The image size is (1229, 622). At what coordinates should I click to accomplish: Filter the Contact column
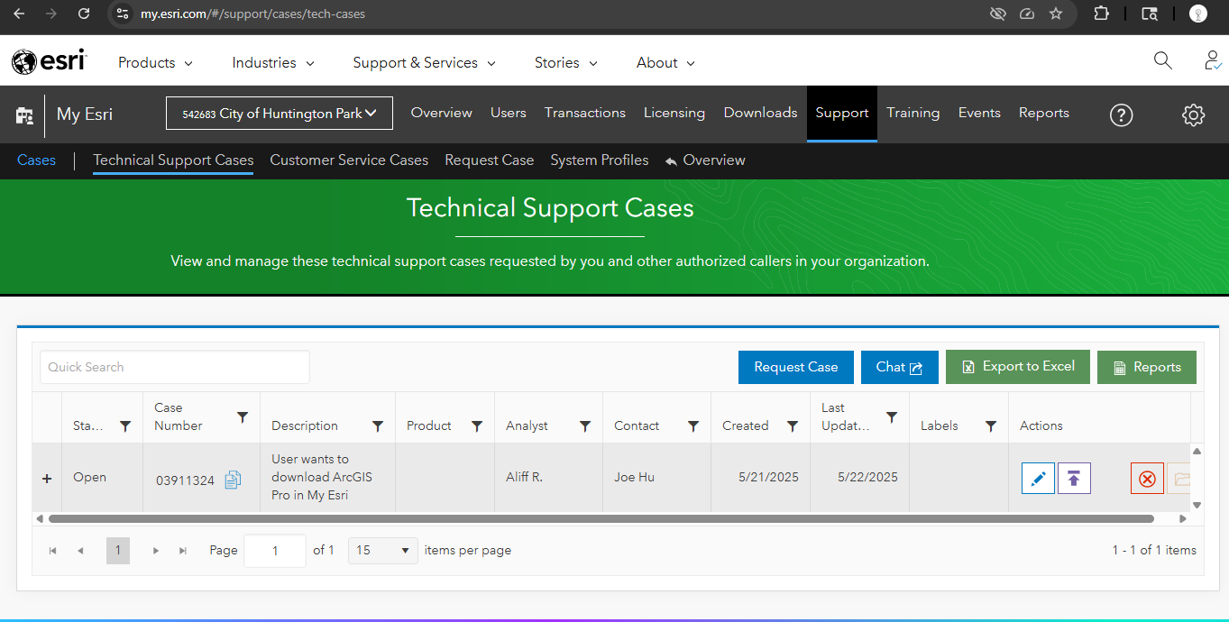tap(693, 426)
